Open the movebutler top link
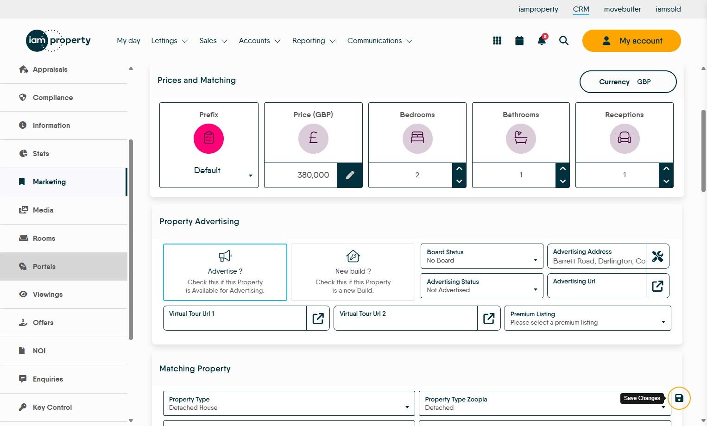Viewport: 707px width, 426px height. [x=622, y=9]
